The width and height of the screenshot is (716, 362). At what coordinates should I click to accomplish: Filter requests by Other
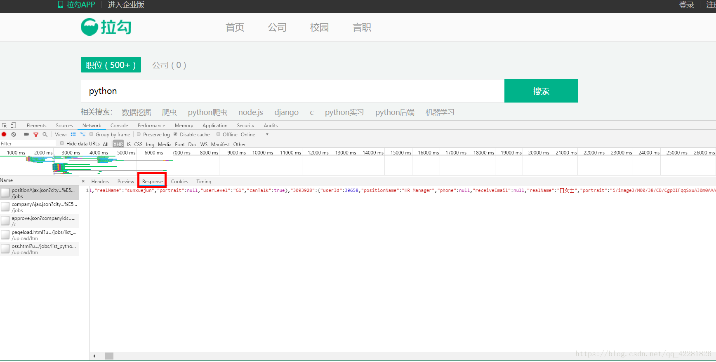pos(240,145)
